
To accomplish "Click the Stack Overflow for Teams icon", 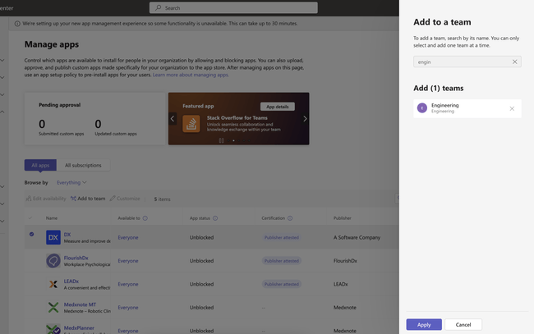I will [191, 123].
